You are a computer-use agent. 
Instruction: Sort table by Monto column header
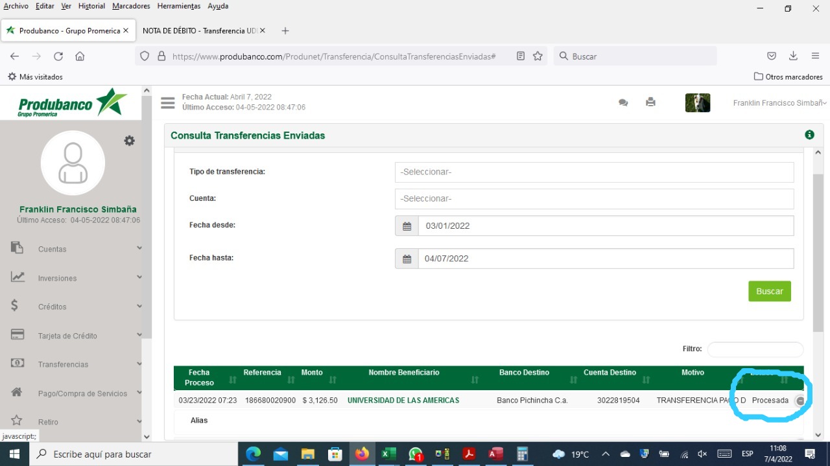tap(312, 373)
